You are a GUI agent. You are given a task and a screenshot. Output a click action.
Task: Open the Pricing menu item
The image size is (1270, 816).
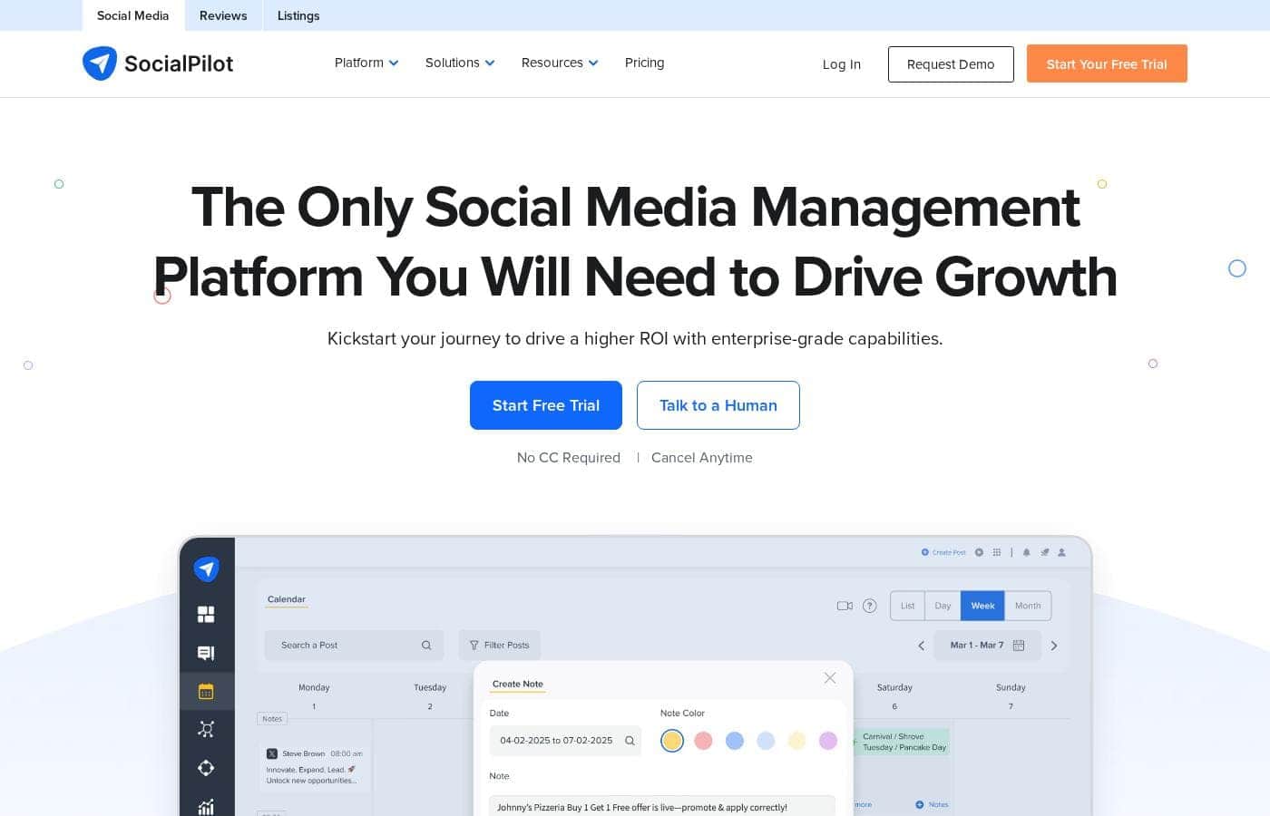tap(644, 63)
